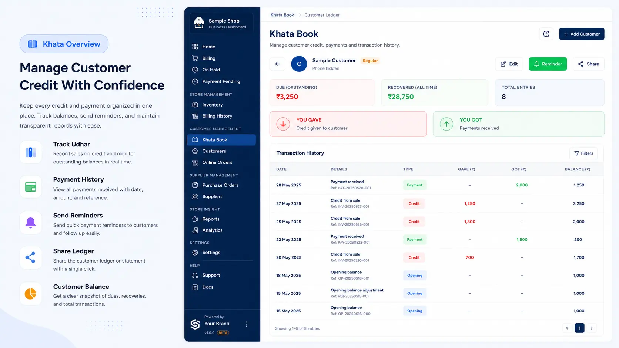
Task: Click the help question mark icon
Action: coord(546,34)
